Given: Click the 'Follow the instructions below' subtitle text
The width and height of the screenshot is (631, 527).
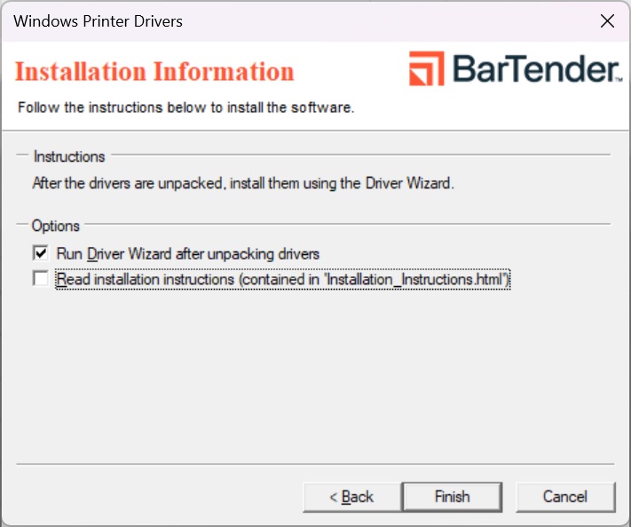Looking at the screenshot, I should pyautogui.click(x=185, y=108).
